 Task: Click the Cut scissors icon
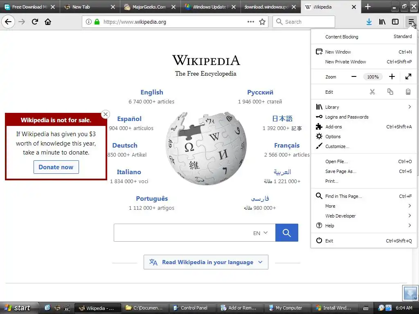(x=372, y=92)
